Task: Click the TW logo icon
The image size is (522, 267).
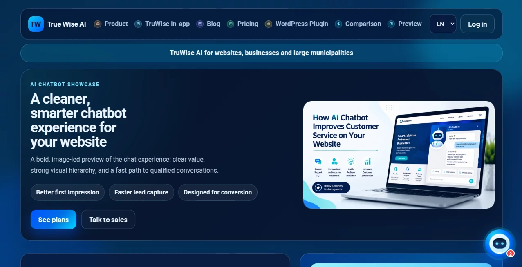Action: pos(36,24)
